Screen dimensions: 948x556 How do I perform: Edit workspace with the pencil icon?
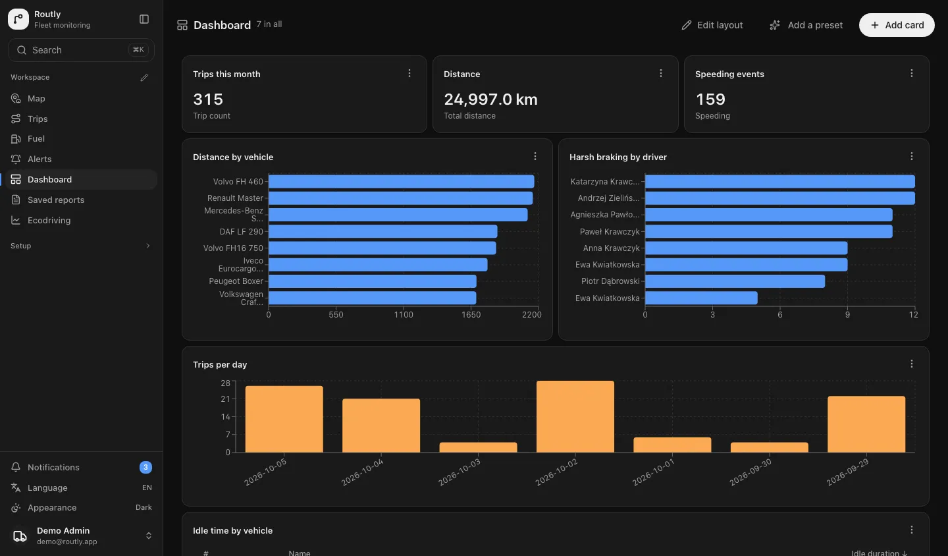click(144, 78)
